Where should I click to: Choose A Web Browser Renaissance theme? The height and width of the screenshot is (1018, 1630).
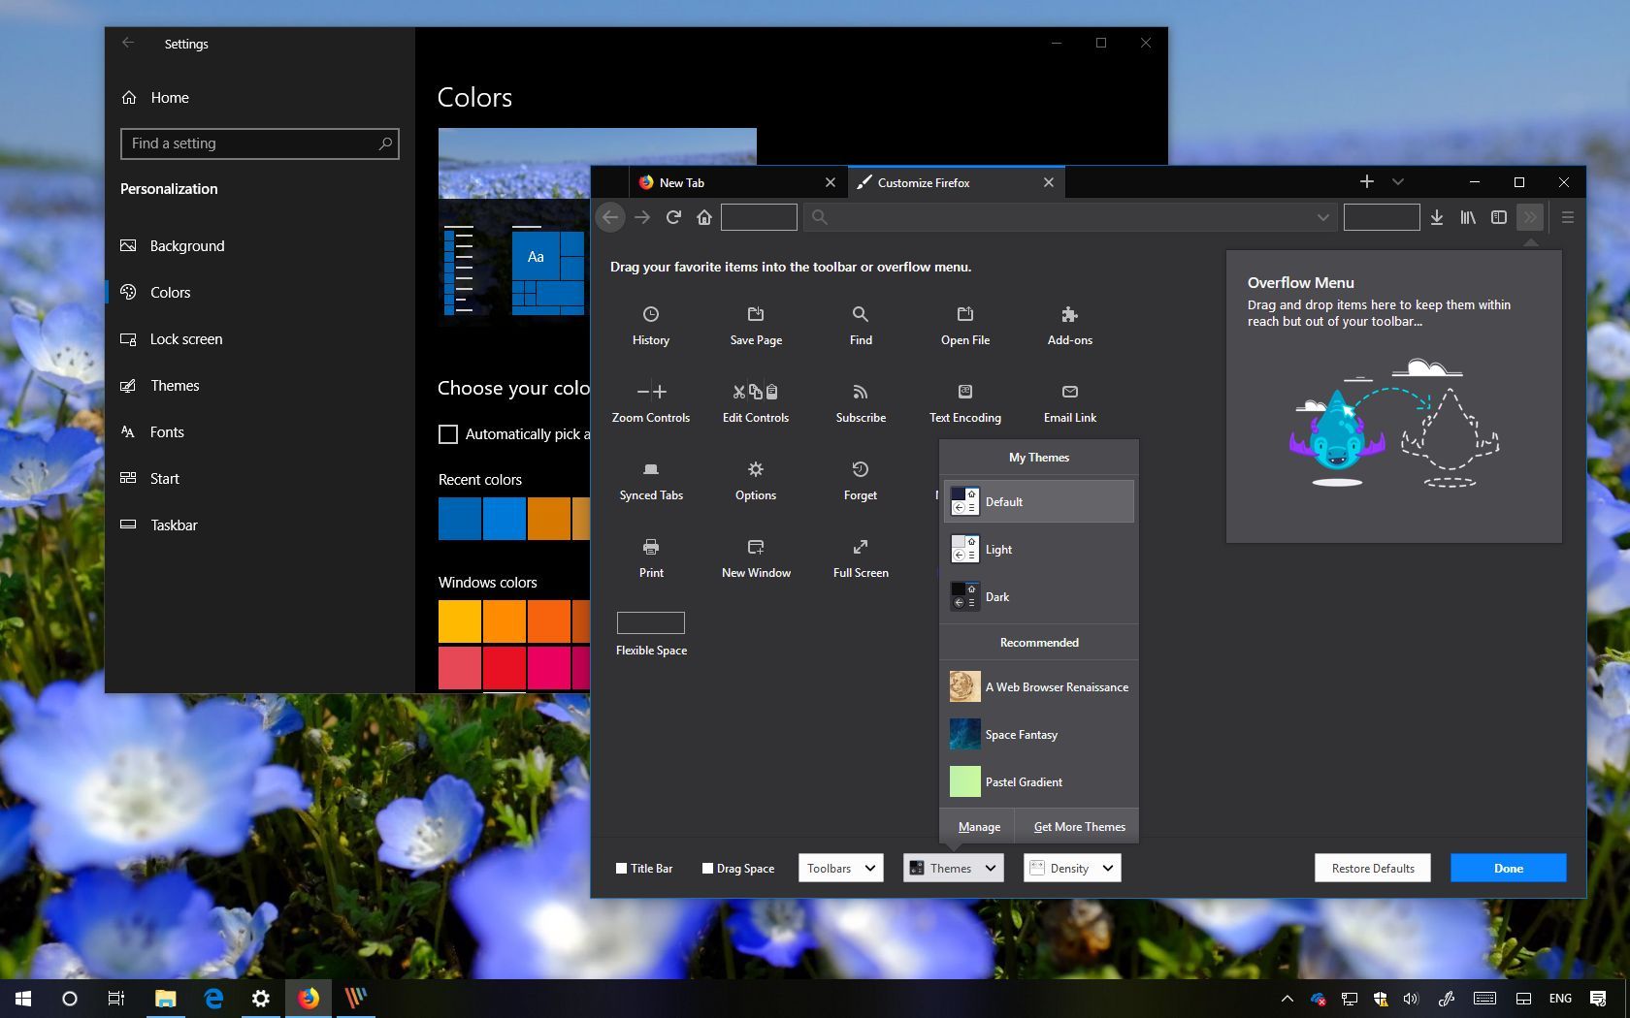[1039, 686]
